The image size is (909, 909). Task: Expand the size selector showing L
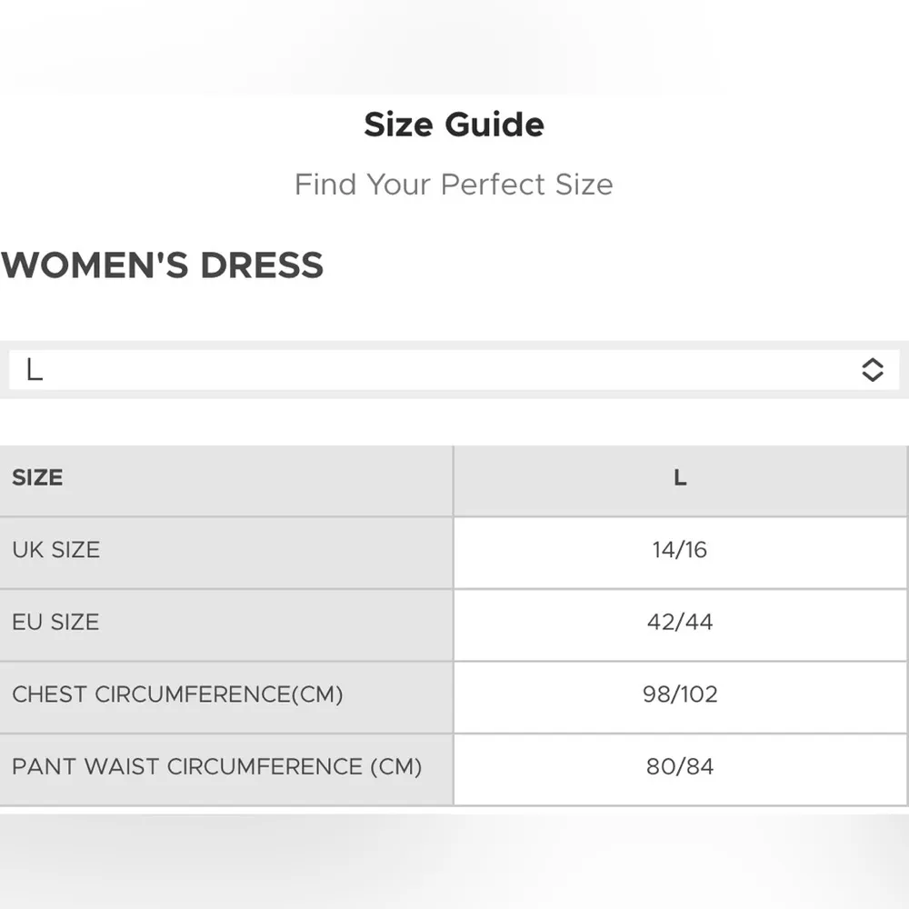pyautogui.click(x=454, y=370)
